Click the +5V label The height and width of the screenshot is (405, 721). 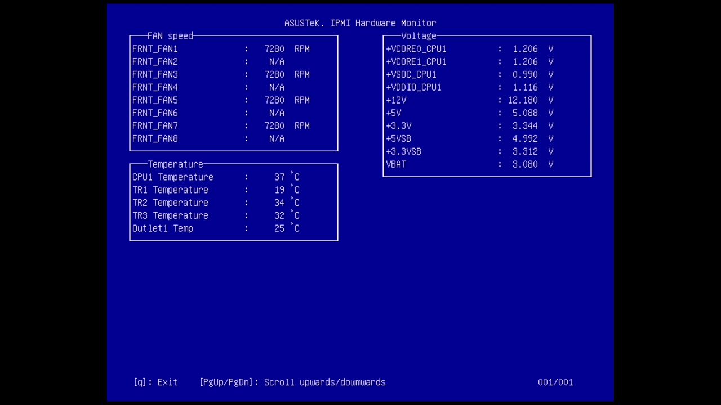[393, 113]
